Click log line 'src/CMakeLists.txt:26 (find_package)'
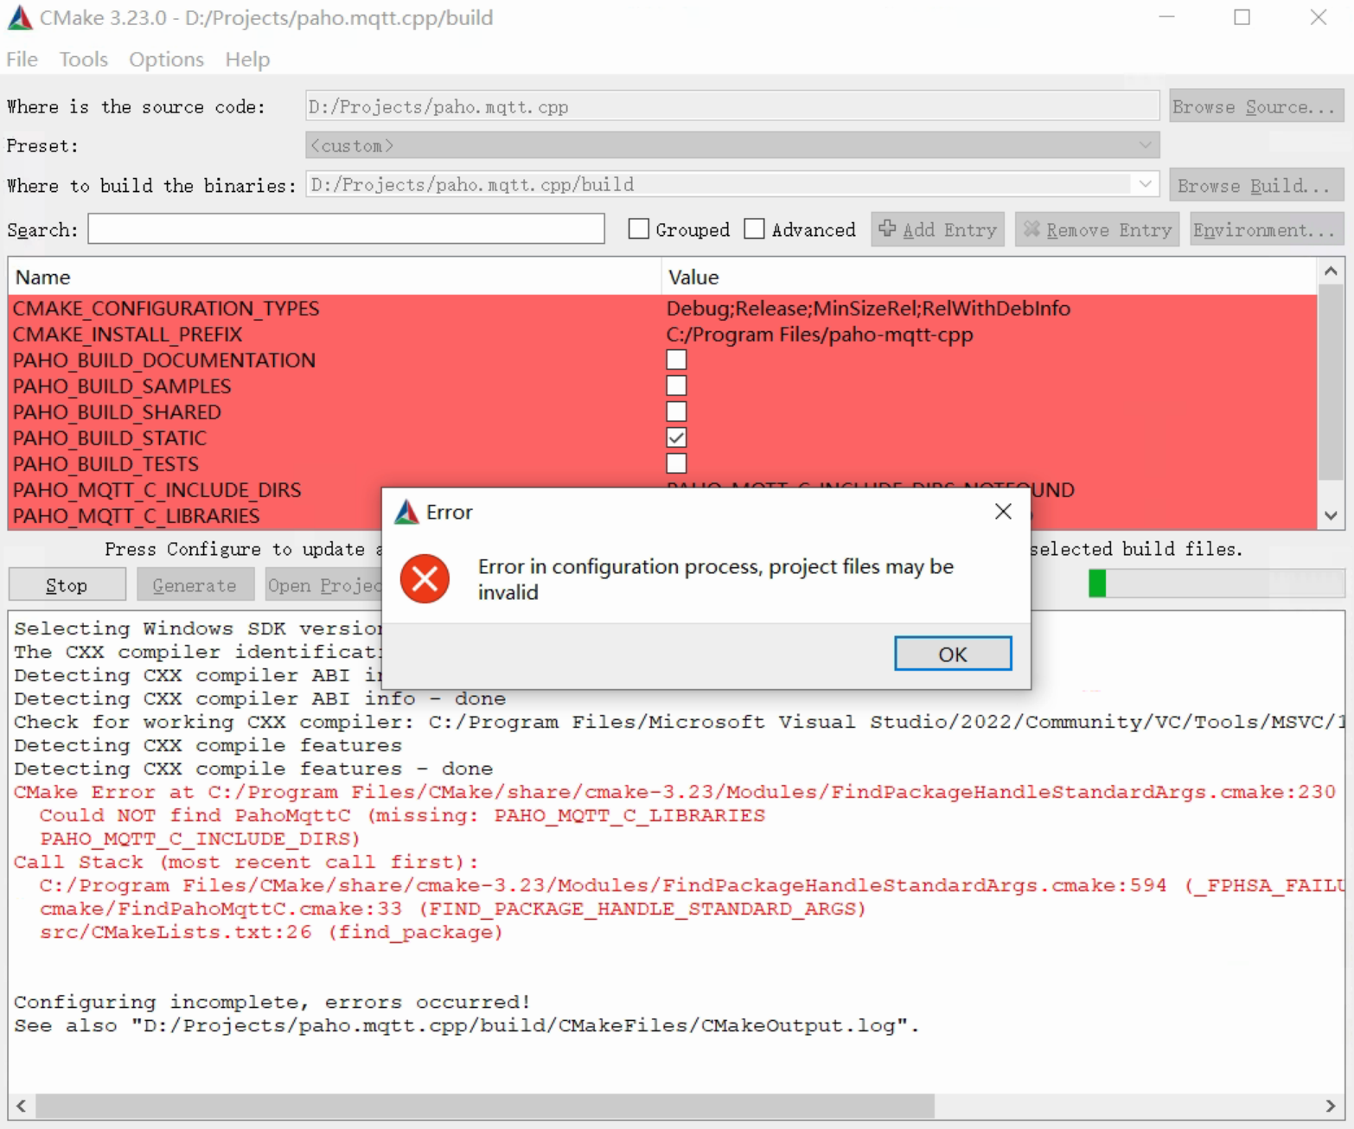 (x=271, y=932)
